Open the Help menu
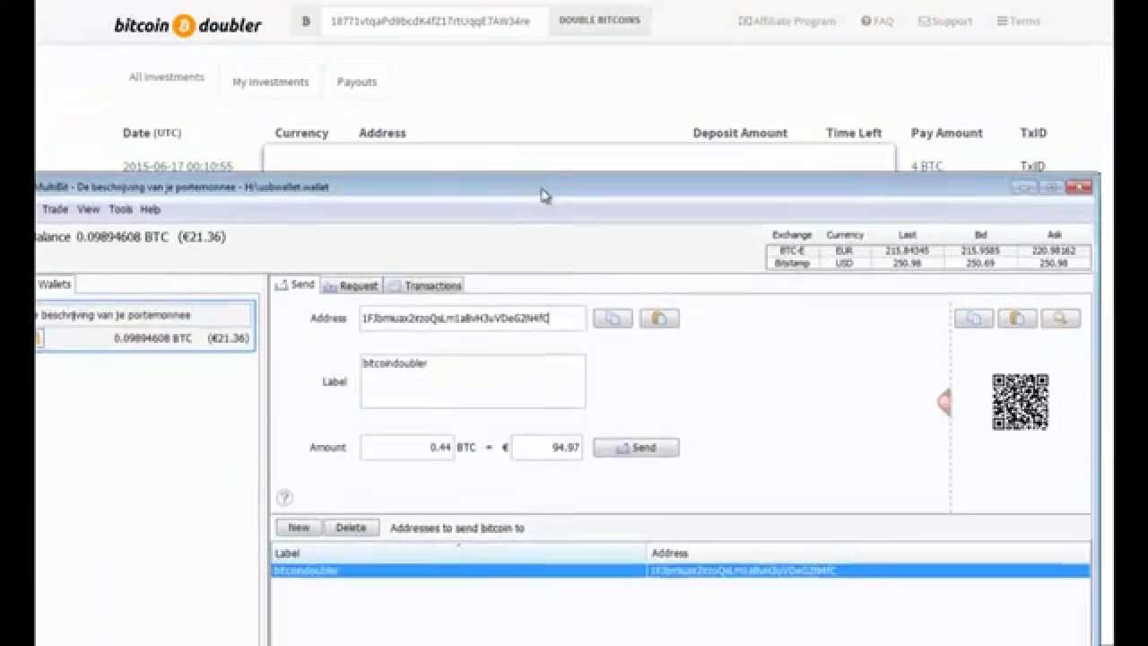This screenshot has height=646, width=1148. (x=150, y=209)
